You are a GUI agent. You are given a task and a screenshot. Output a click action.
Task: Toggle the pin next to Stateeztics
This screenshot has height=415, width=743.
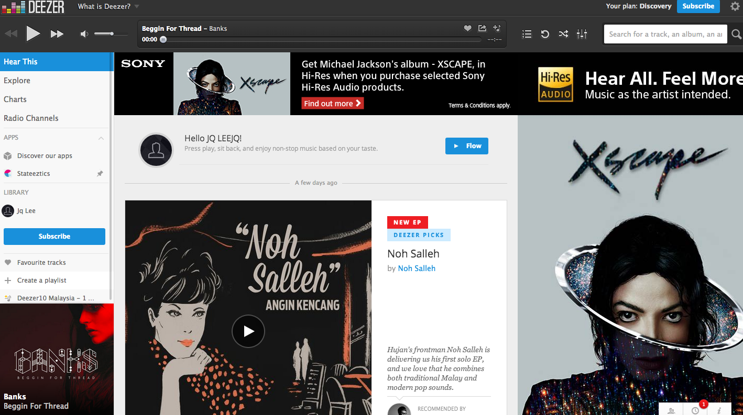pyautogui.click(x=100, y=174)
